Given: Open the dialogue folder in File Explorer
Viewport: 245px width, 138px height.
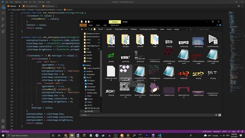Looking at the screenshot, I should [126, 41].
